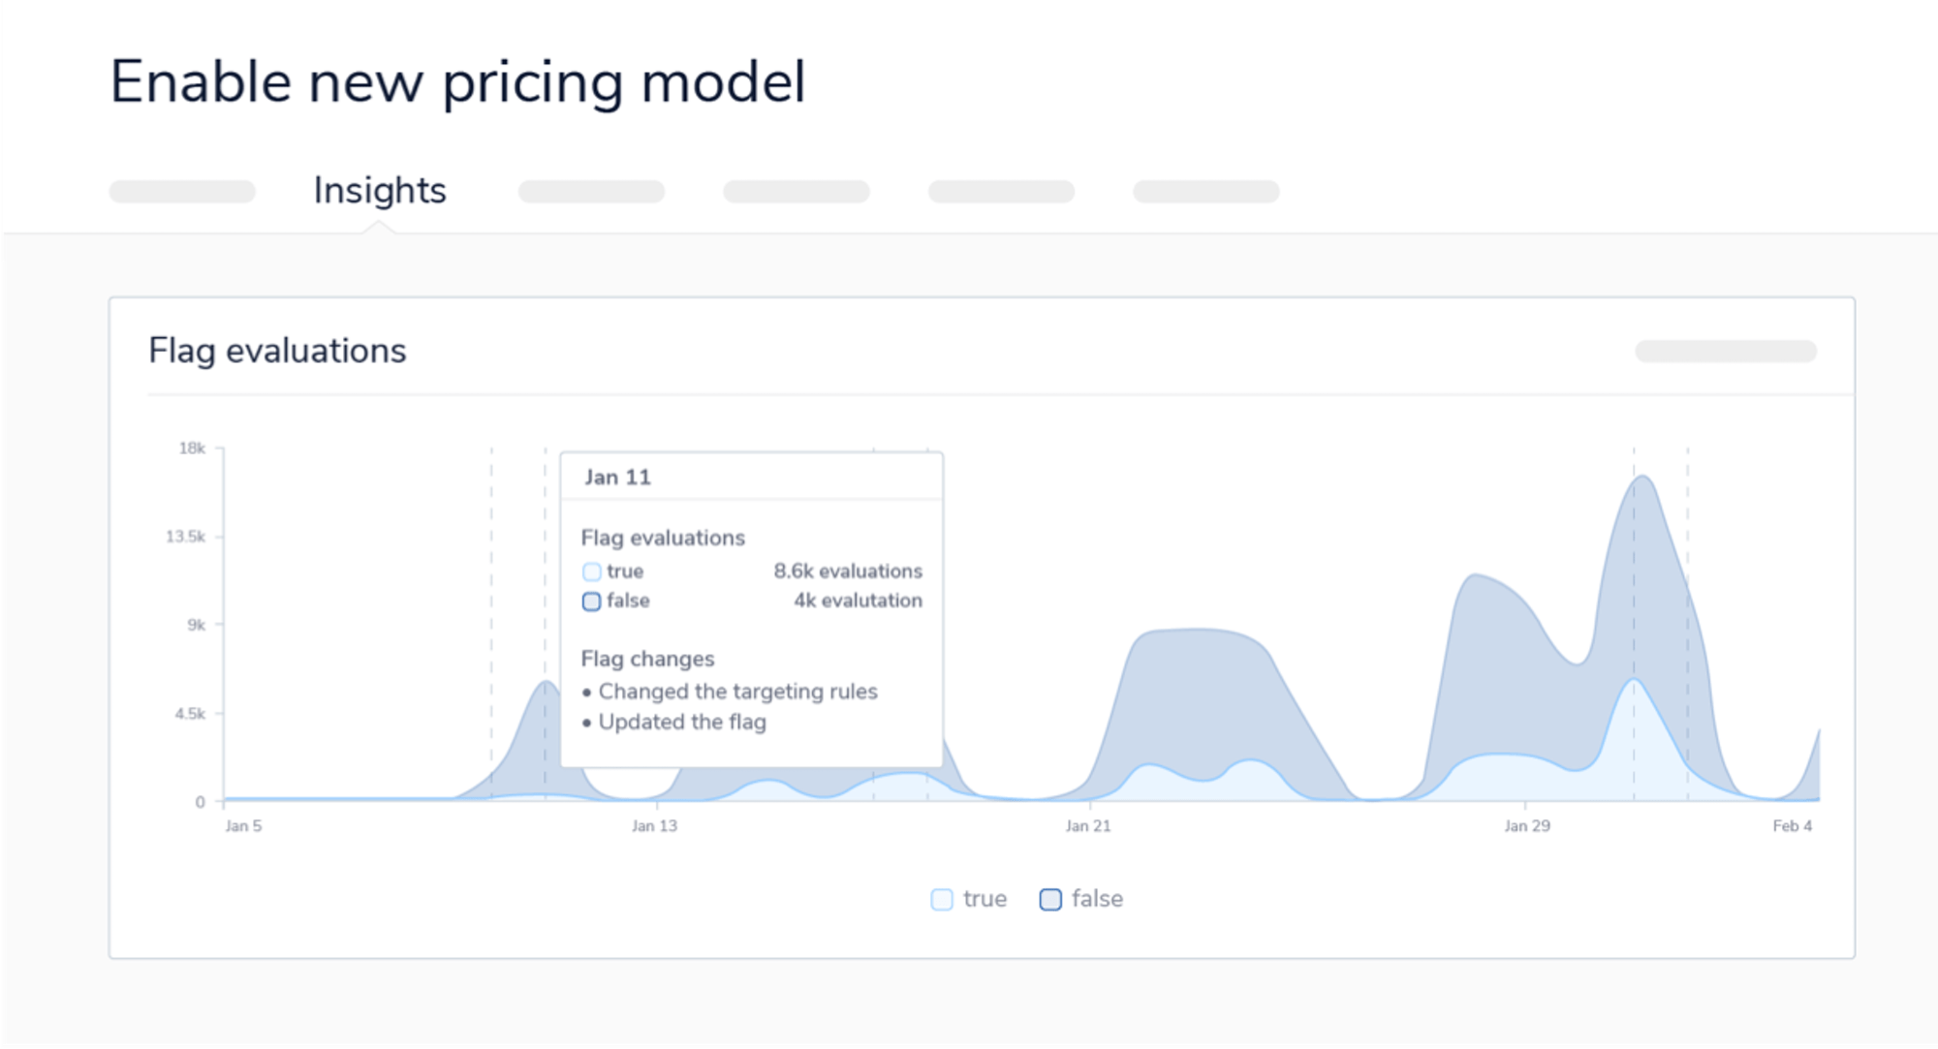Viewport: 1938px width, 1049px height.
Task: Click the Feb 4 x-axis label
Action: pyautogui.click(x=1792, y=826)
